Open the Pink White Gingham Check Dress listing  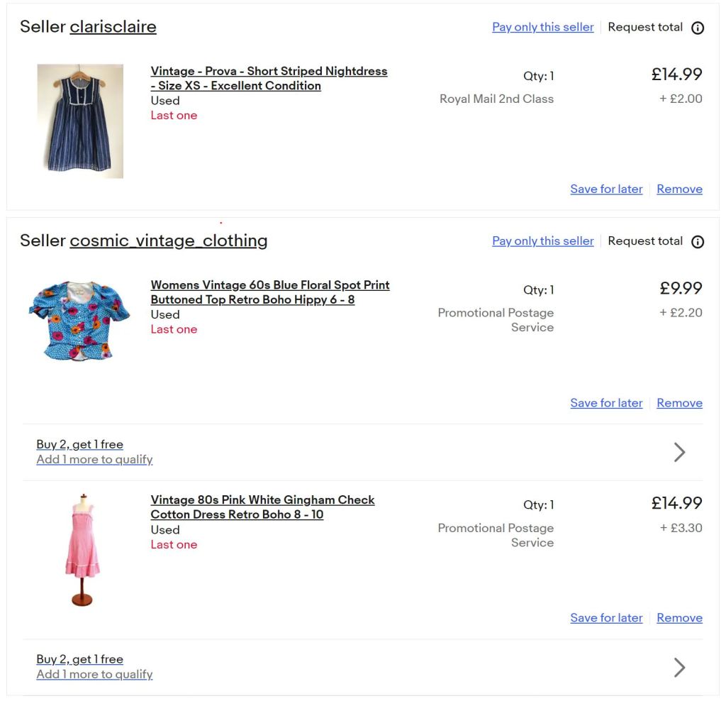[x=262, y=507]
